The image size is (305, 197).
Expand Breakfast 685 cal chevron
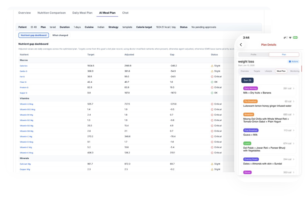294,114
